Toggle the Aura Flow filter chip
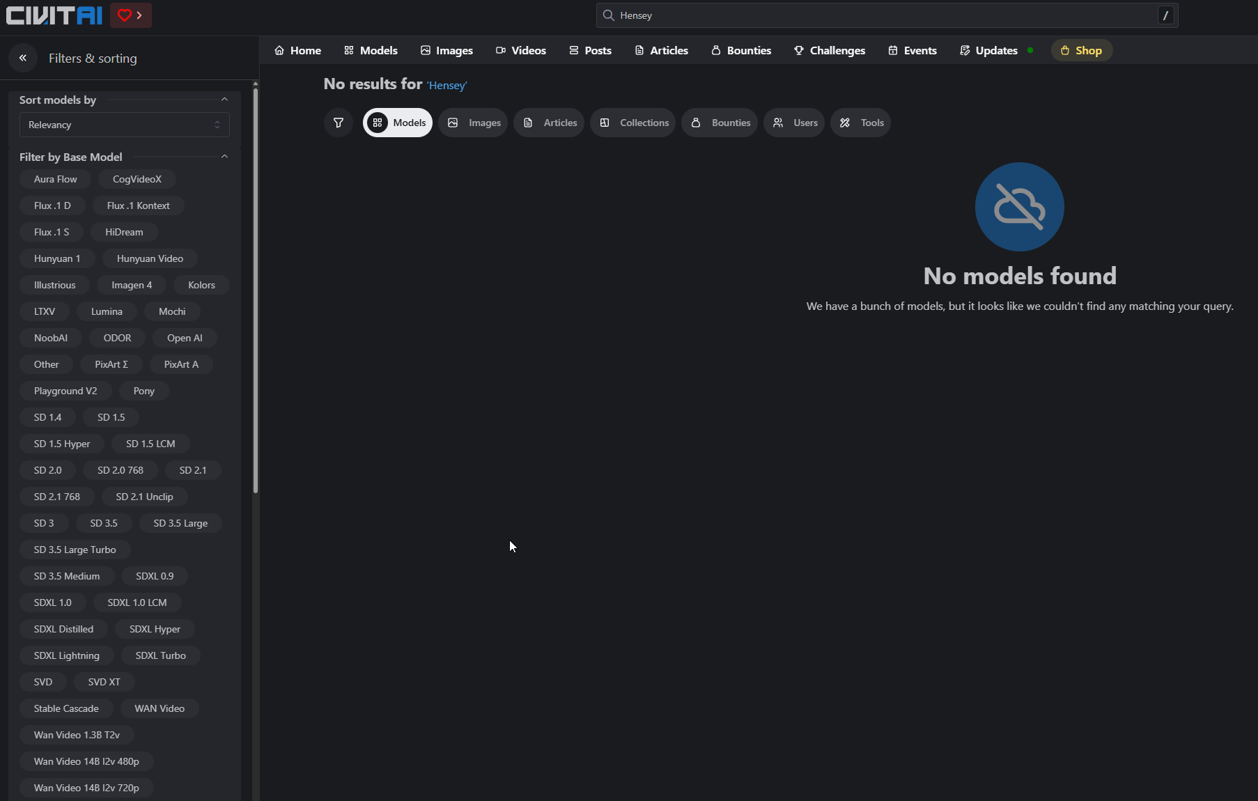This screenshot has height=801, width=1258. (56, 179)
